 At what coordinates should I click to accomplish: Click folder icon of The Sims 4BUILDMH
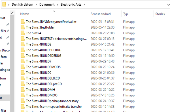point(23,89)
